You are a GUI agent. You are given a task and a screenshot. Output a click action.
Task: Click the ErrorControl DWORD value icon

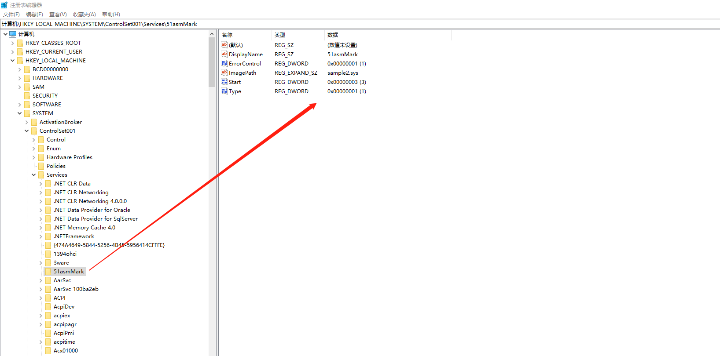224,63
